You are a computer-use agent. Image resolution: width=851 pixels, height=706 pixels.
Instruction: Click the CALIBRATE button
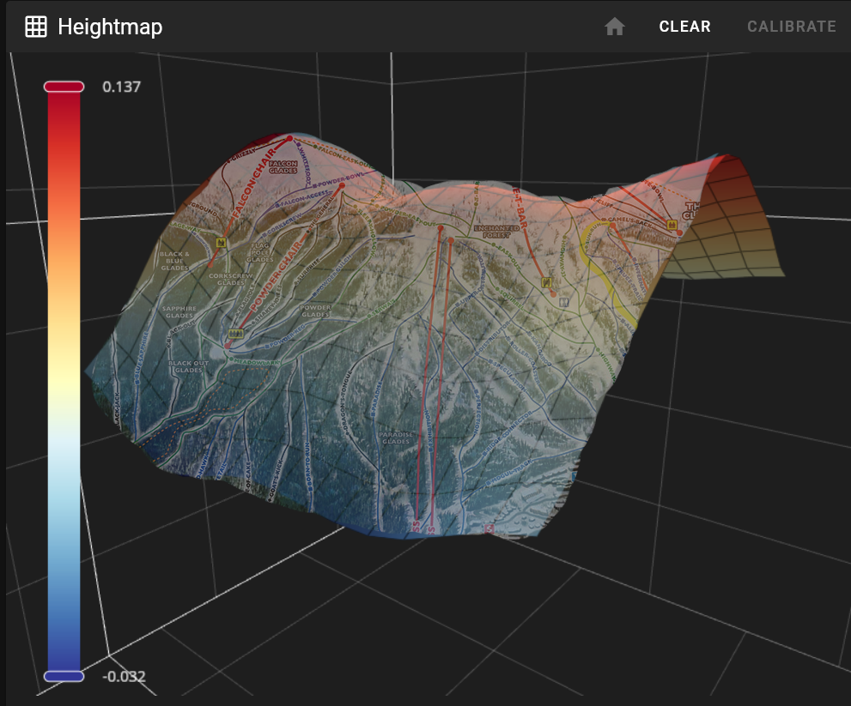point(791,27)
